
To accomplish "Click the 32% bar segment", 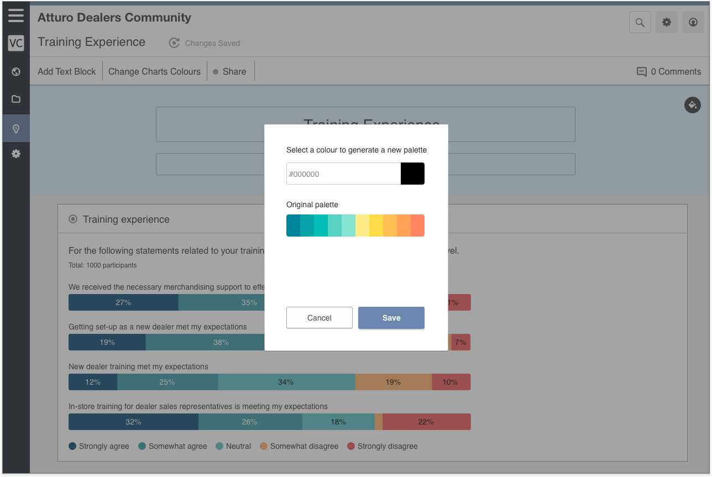I will click(x=133, y=422).
